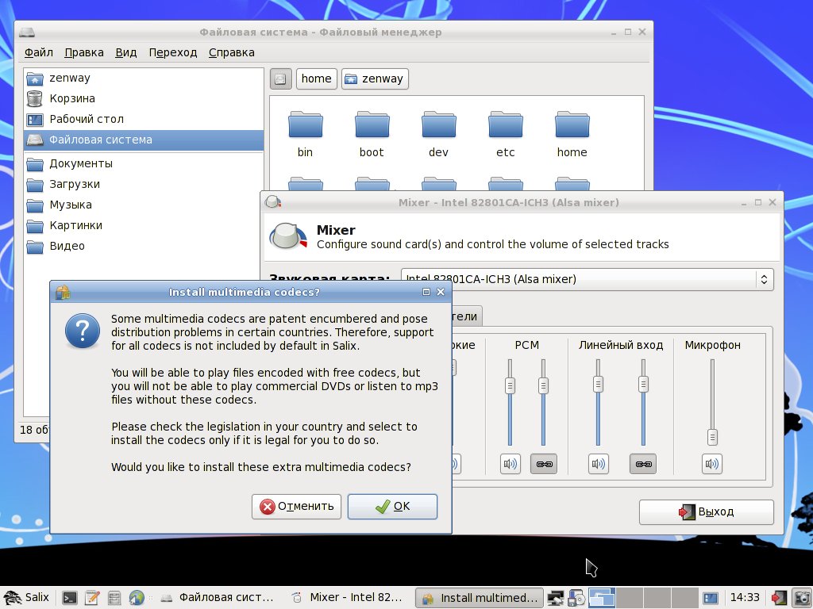Open the Файл menu
813x609 pixels.
coord(38,52)
